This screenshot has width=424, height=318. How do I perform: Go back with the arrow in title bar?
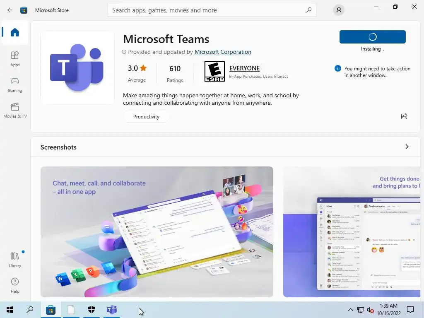pos(10,10)
